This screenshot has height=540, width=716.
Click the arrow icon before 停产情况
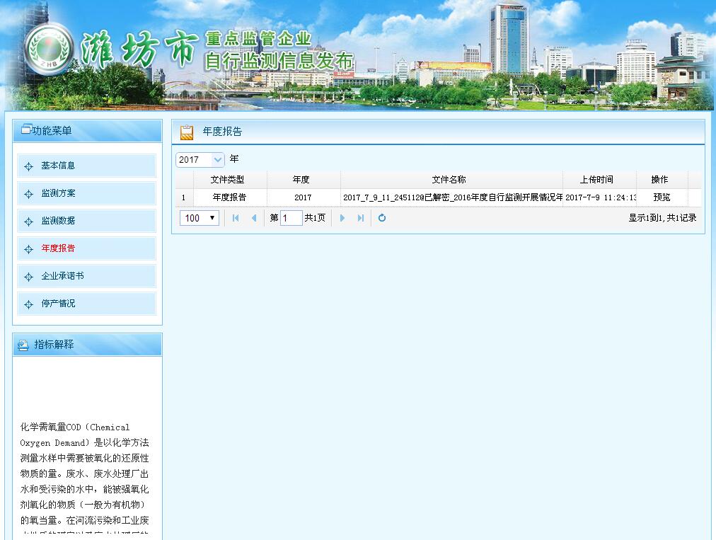[28, 303]
